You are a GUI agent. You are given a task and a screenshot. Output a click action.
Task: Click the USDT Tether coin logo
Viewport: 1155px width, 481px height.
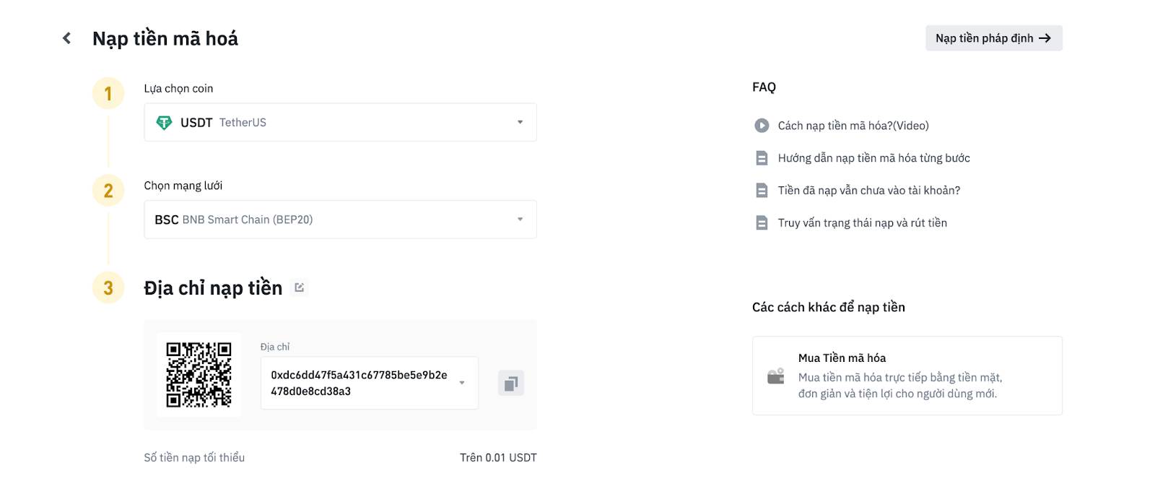click(x=164, y=123)
